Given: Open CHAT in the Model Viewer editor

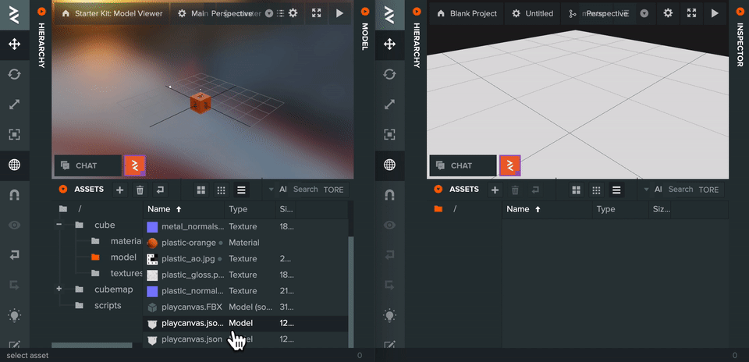Looking at the screenshot, I should (x=88, y=165).
